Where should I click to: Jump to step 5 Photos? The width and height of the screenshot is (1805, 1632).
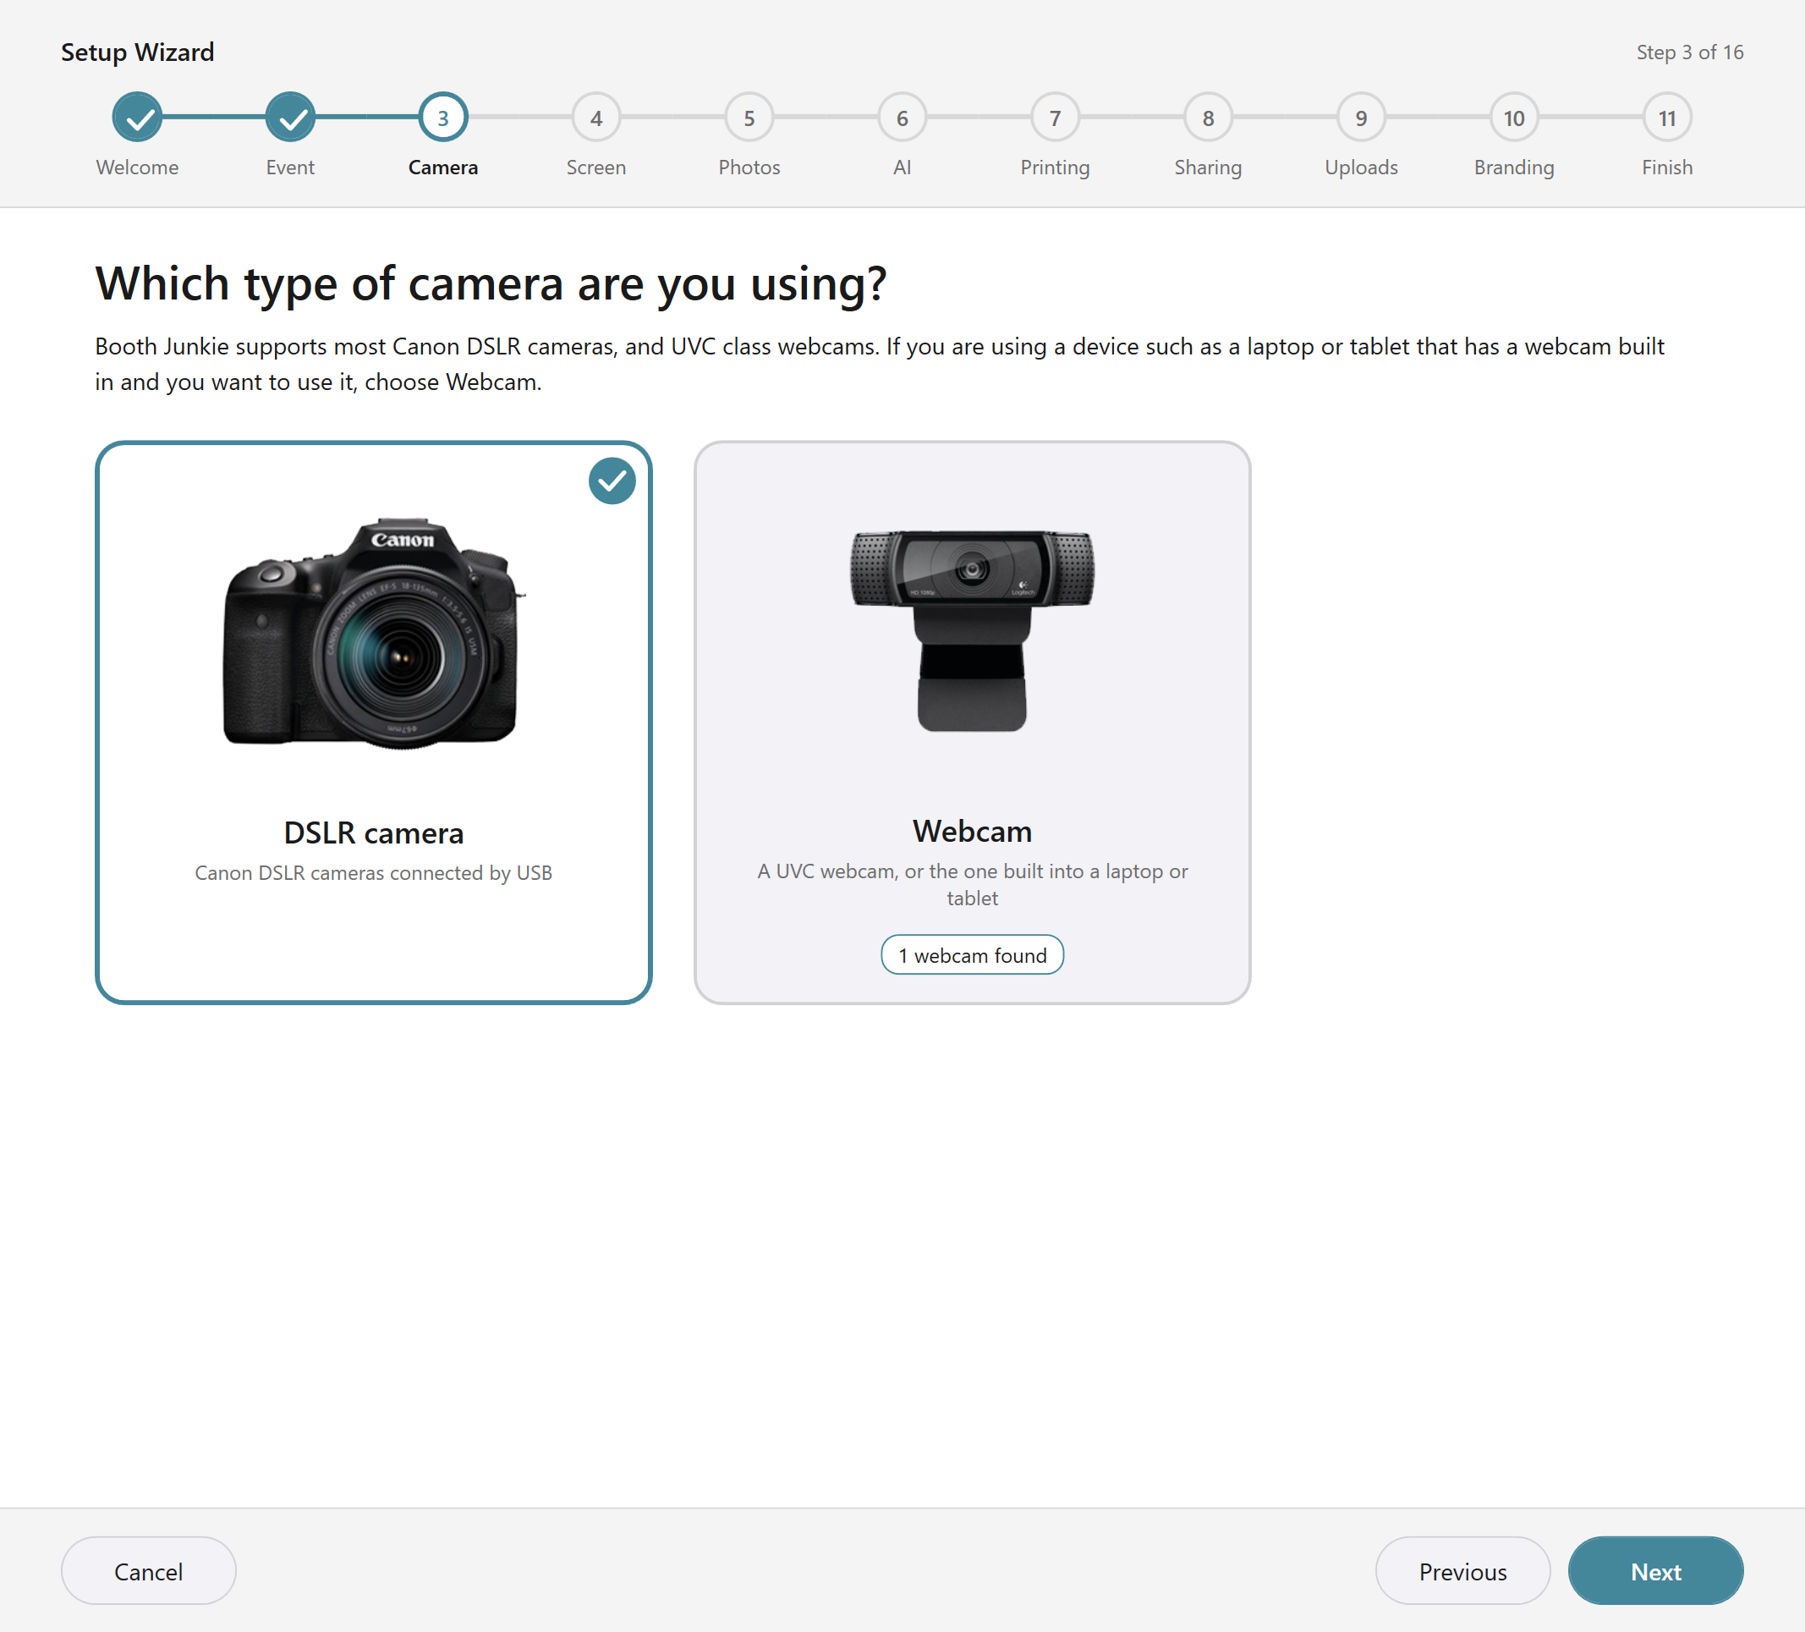749,118
